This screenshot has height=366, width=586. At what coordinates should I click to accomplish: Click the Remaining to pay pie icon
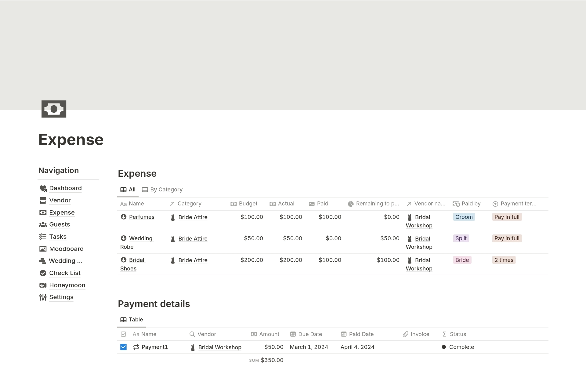pos(351,204)
